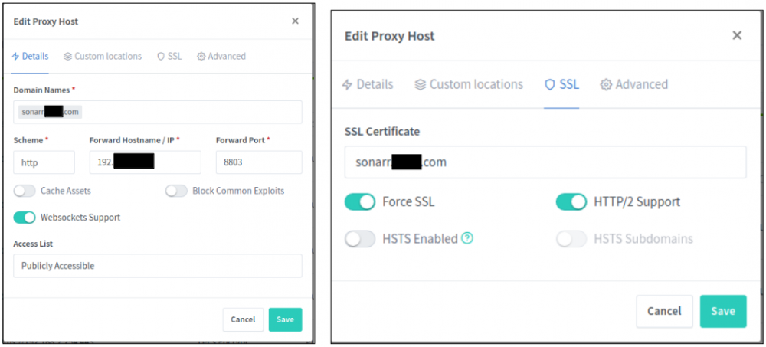
Task: Click the layers icon beside Custom locations in the right dialog
Action: [420, 84]
